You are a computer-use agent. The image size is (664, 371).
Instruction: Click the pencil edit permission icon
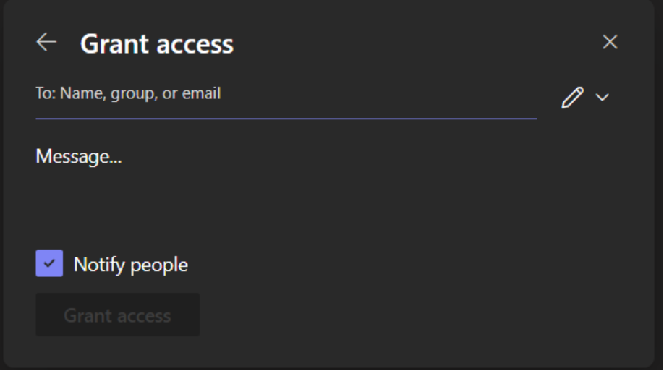tap(572, 98)
